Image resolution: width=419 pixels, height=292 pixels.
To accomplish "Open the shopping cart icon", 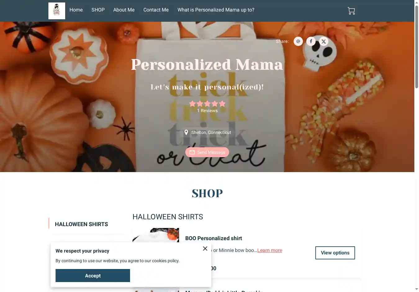I will pos(351,11).
